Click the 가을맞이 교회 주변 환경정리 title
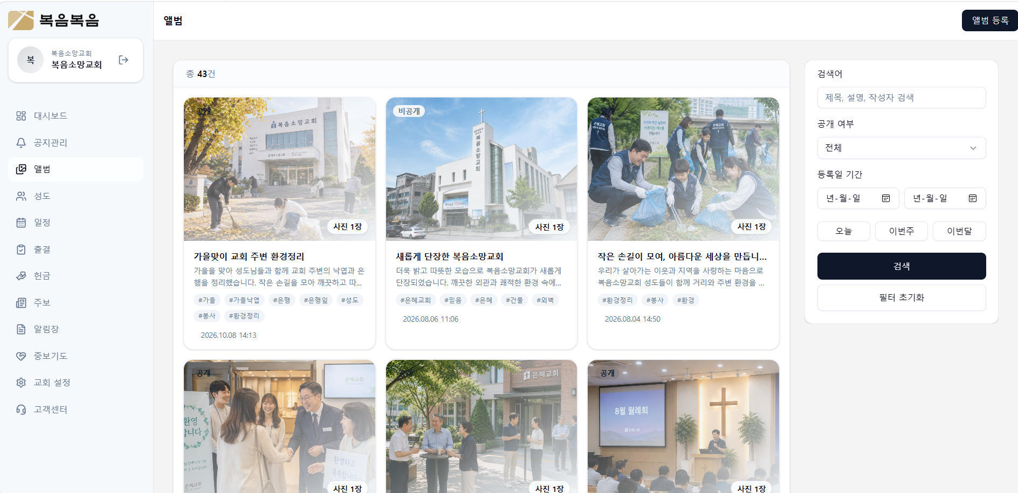1018x493 pixels. [x=249, y=256]
